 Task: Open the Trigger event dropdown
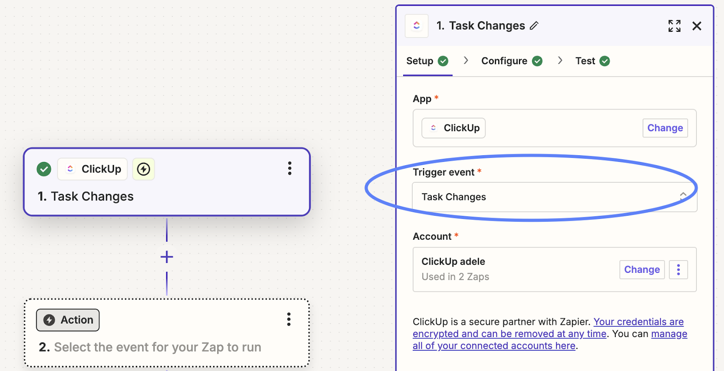[554, 197]
